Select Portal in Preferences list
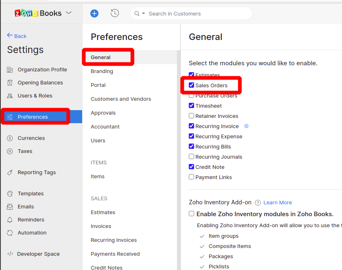 pyautogui.click(x=98, y=85)
